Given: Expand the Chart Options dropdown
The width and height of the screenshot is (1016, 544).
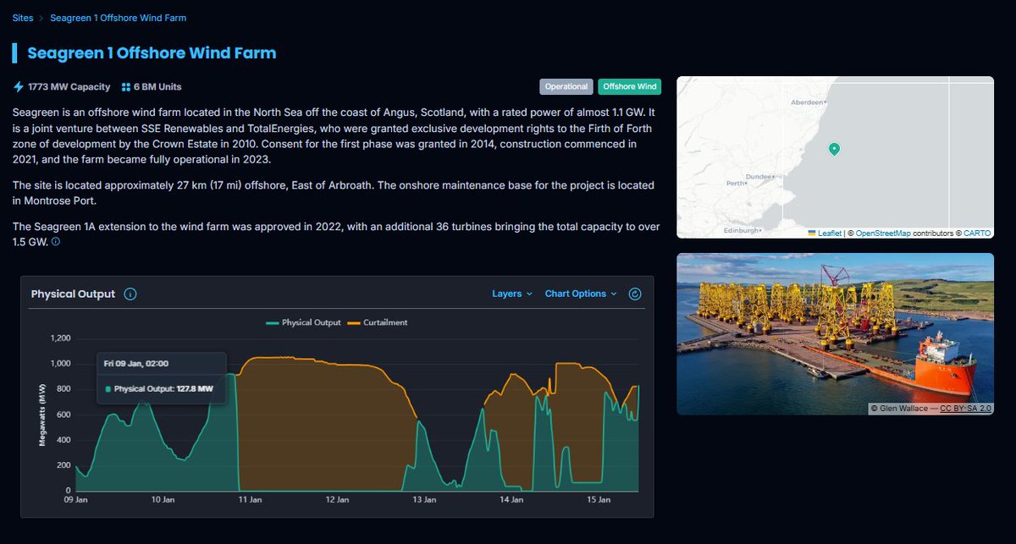Looking at the screenshot, I should [581, 294].
